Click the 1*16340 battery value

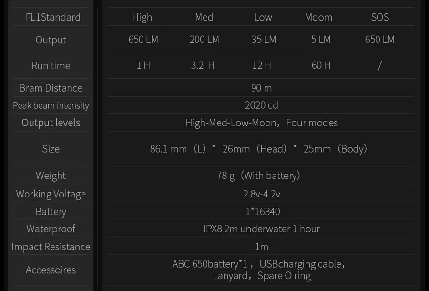tap(263, 211)
